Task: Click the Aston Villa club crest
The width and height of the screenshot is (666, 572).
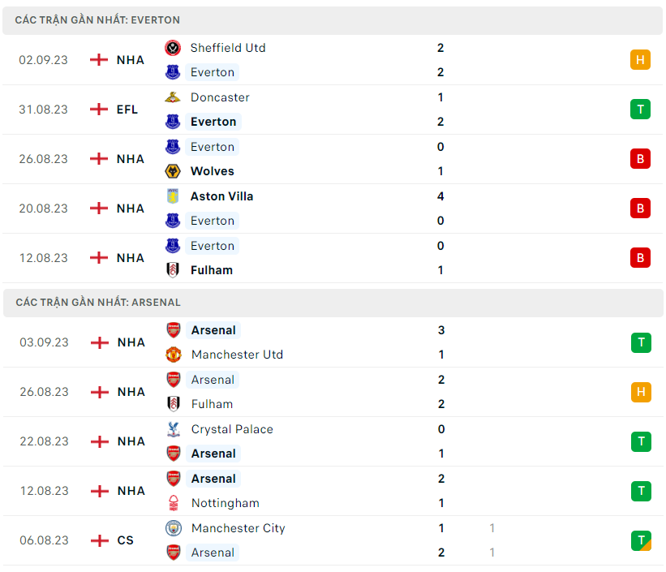Action: click(x=173, y=196)
